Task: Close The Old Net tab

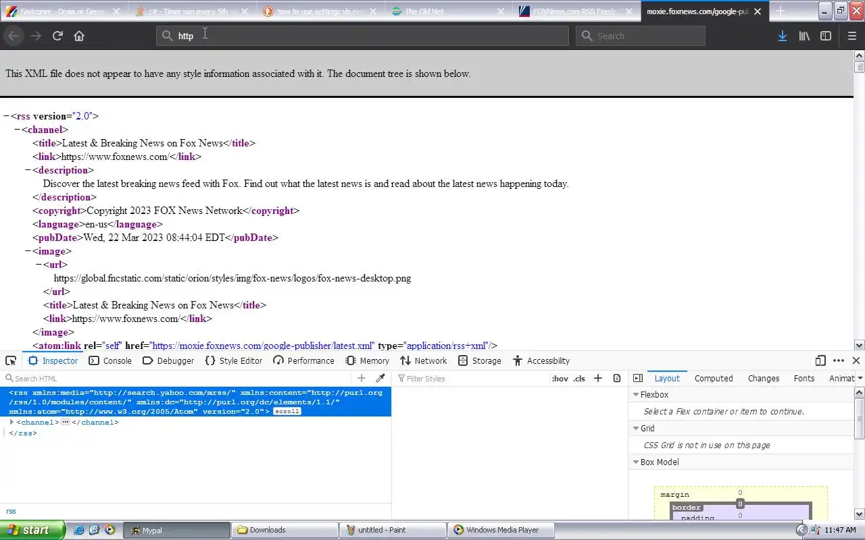Action: [x=501, y=11]
